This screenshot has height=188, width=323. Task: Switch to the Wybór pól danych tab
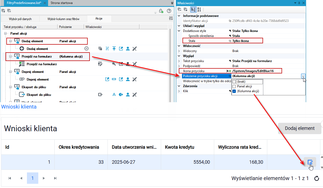click(20, 19)
